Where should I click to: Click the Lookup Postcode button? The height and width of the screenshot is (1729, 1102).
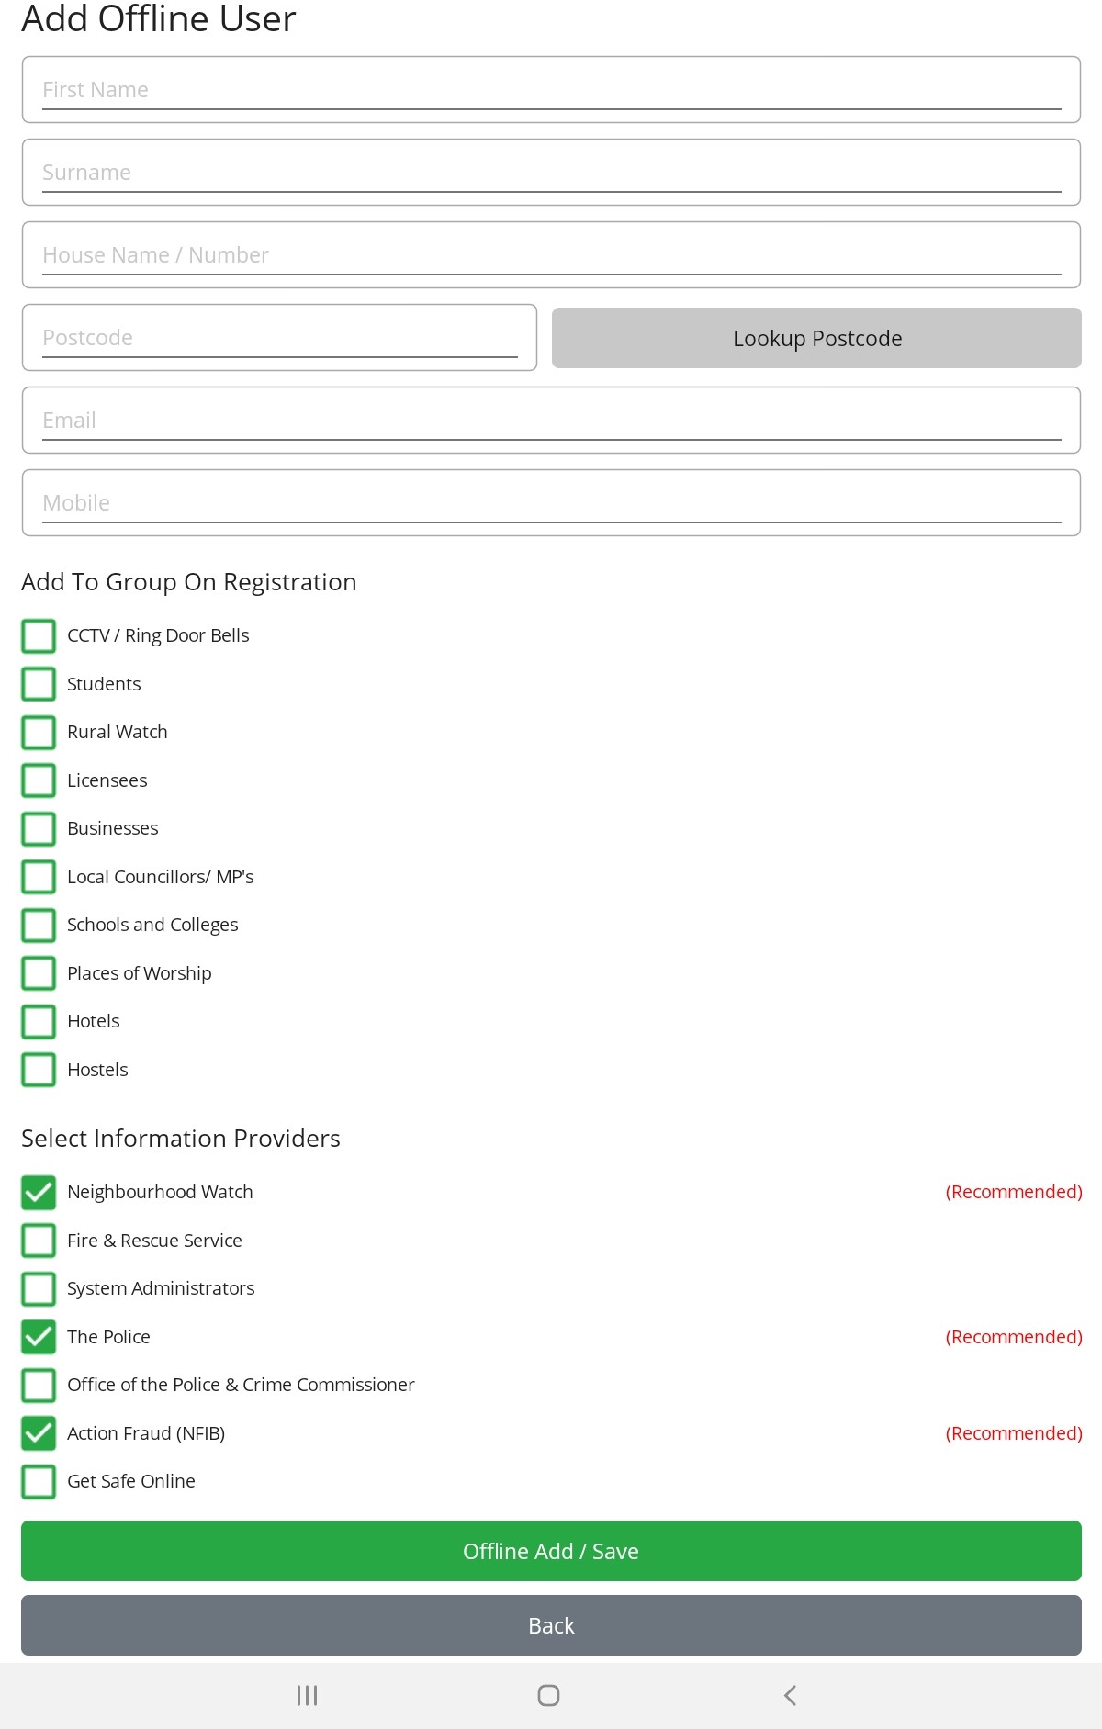(816, 338)
